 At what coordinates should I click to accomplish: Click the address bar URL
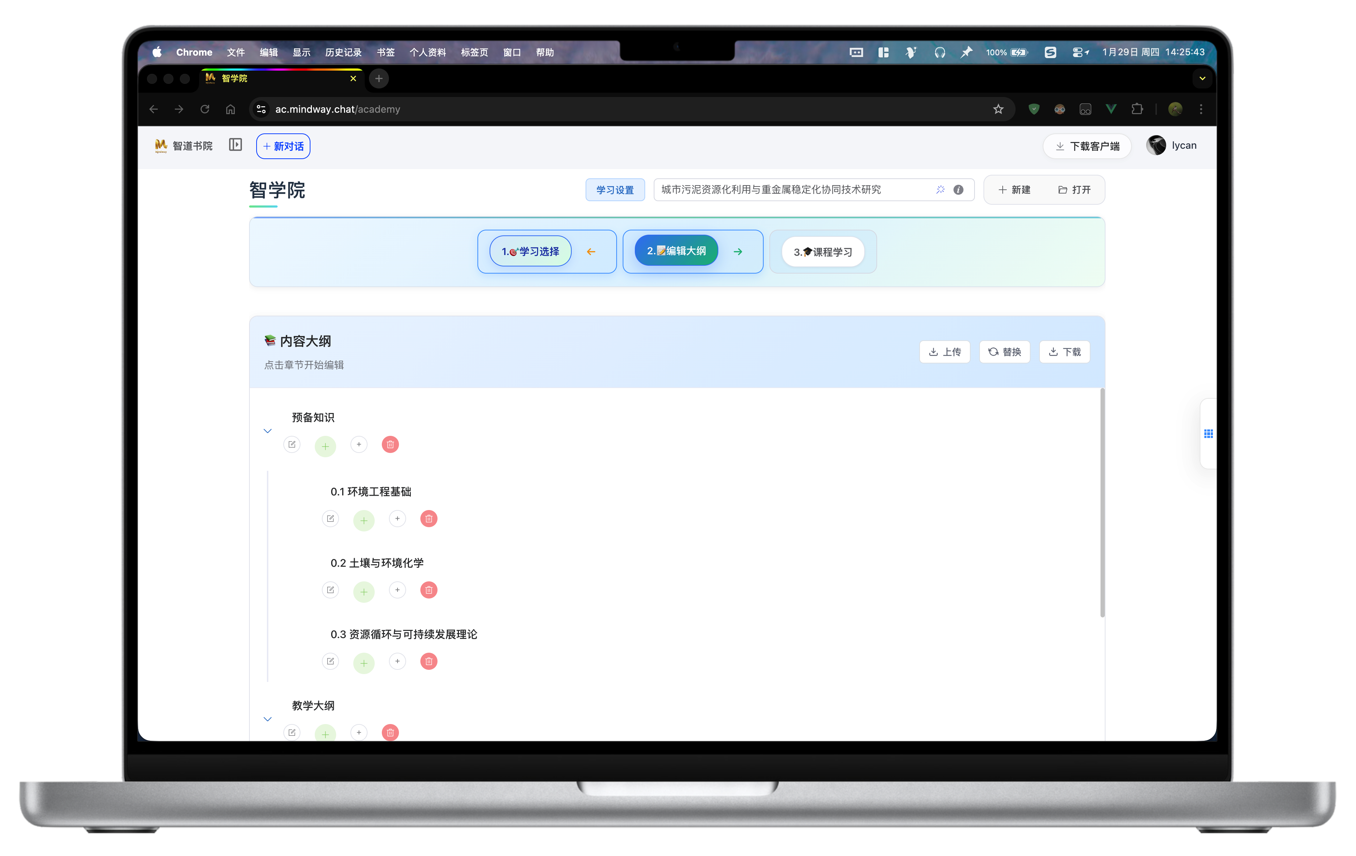point(338,109)
